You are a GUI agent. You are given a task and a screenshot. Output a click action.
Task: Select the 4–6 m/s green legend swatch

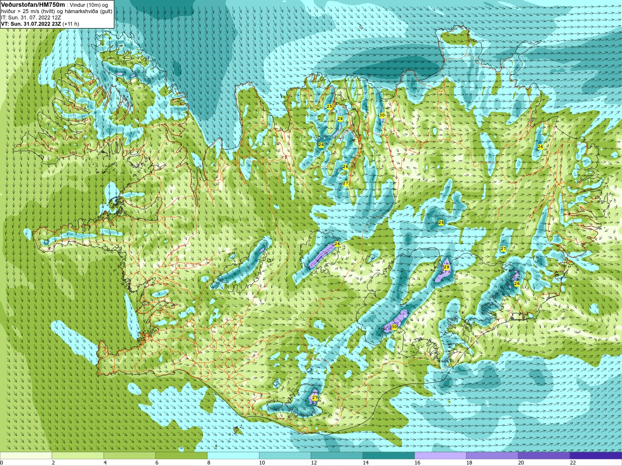(x=129, y=455)
